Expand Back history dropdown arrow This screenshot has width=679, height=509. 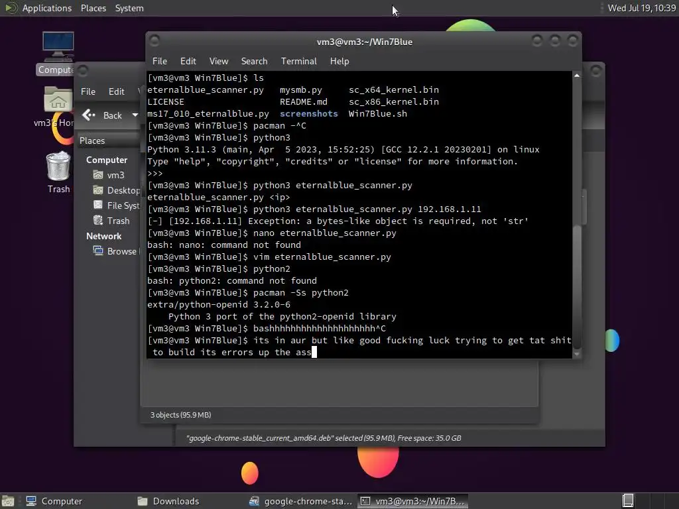[x=135, y=115]
